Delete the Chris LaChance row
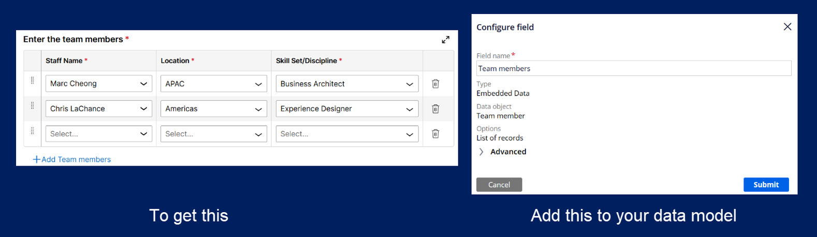Screen dimensions: 817x237 click(x=435, y=109)
